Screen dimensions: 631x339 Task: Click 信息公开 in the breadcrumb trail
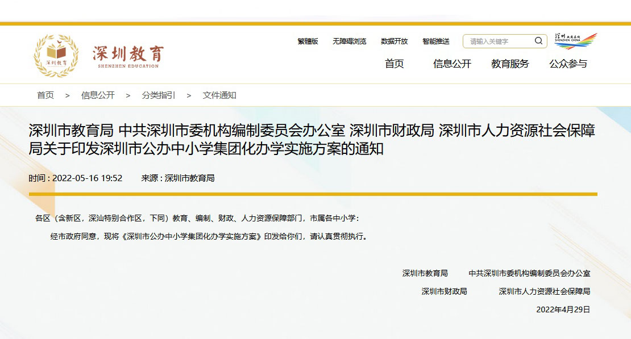click(x=98, y=95)
